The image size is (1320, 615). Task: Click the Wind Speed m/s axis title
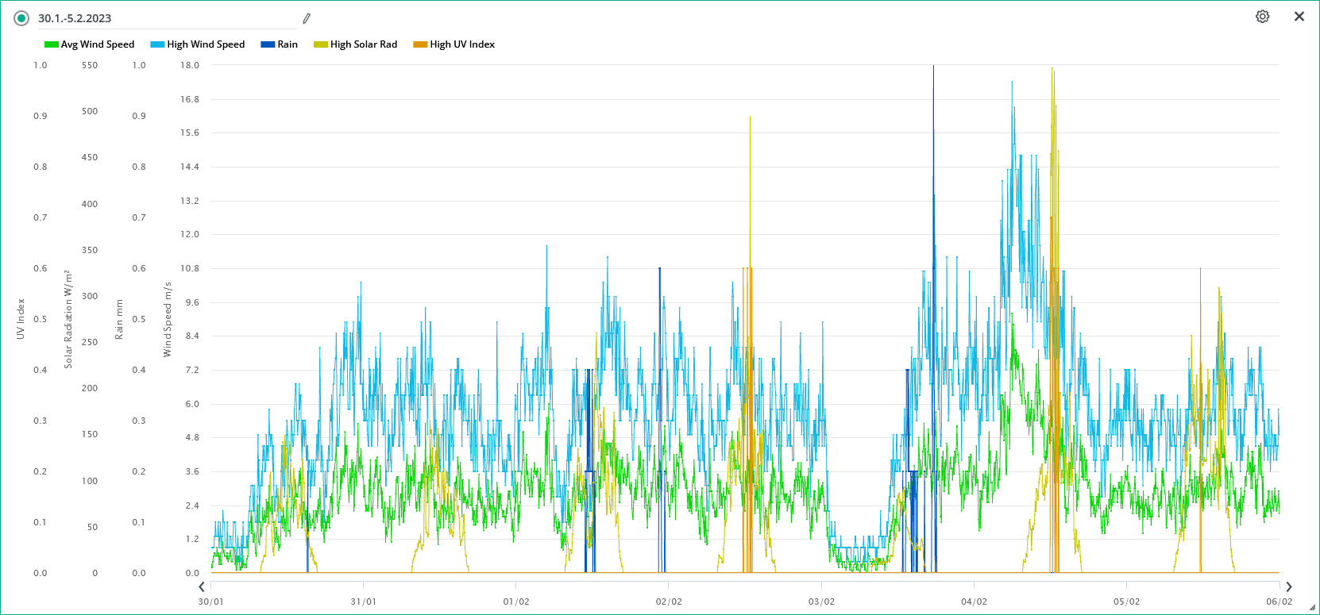point(168,319)
